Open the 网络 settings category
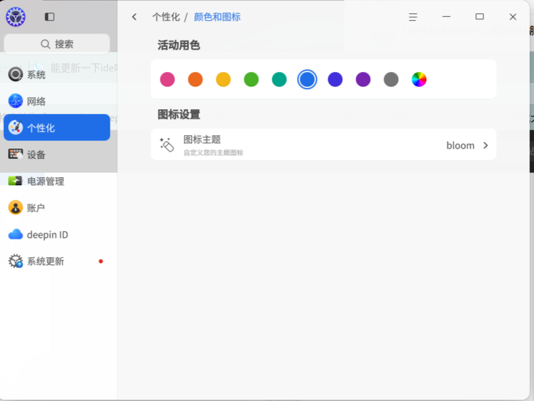Viewport: 534px width, 401px height. coord(57,101)
